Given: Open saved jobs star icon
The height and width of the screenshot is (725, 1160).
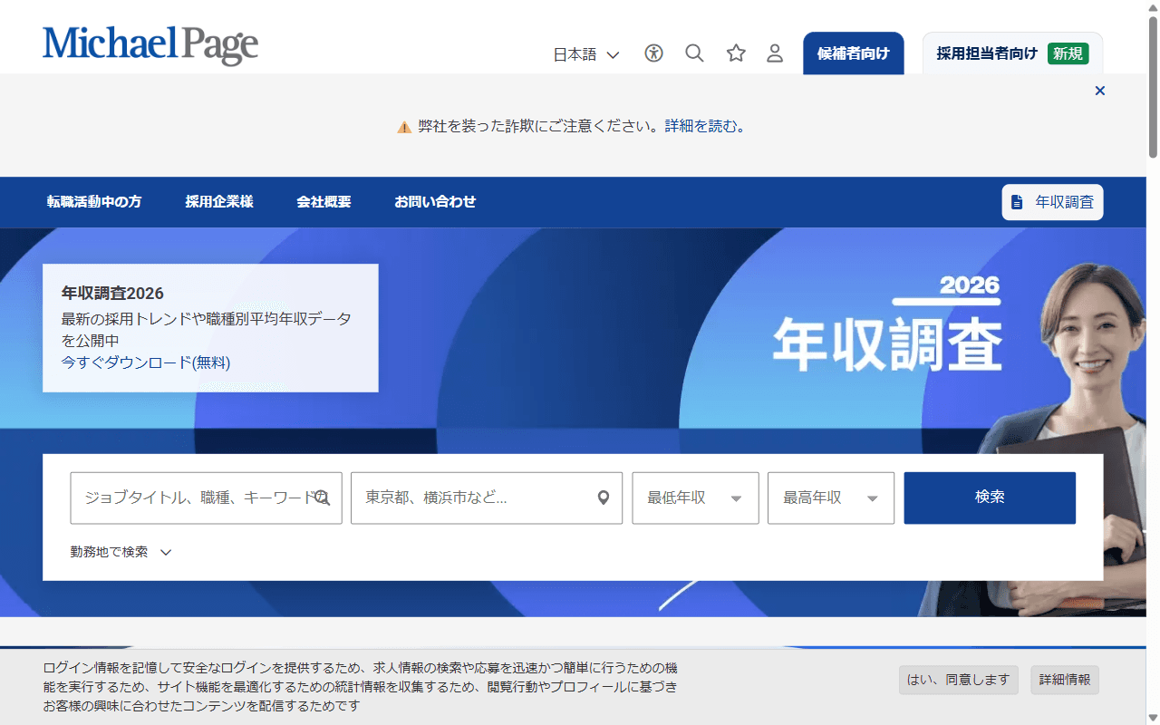Looking at the screenshot, I should [x=736, y=53].
